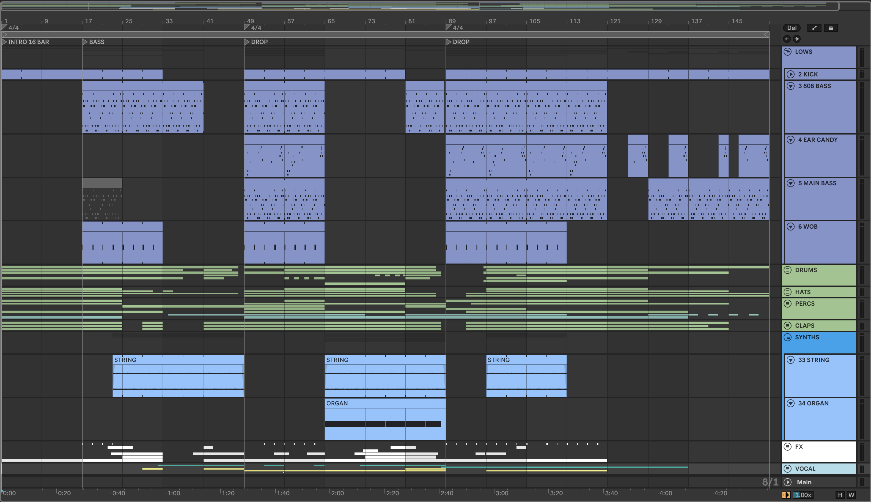The width and height of the screenshot is (871, 502).
Task: Toggle the PERCS group fold icon
Action: click(x=788, y=304)
